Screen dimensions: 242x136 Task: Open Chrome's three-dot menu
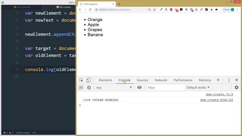pos(237,9)
